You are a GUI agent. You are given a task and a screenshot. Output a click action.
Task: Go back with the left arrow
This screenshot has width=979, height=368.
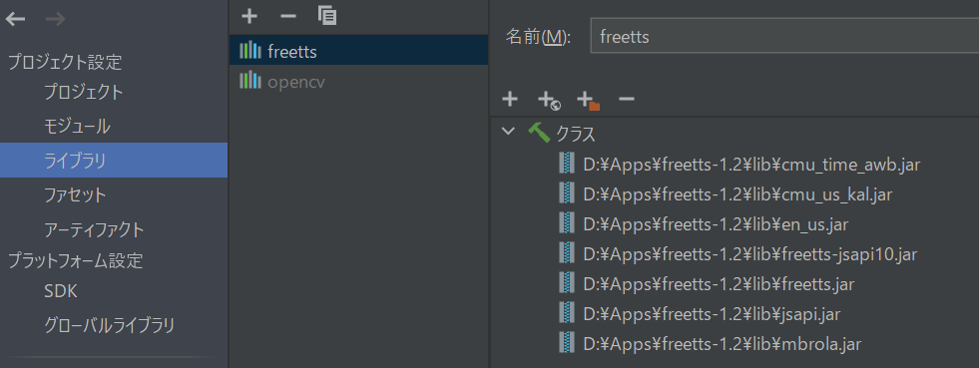pos(16,19)
